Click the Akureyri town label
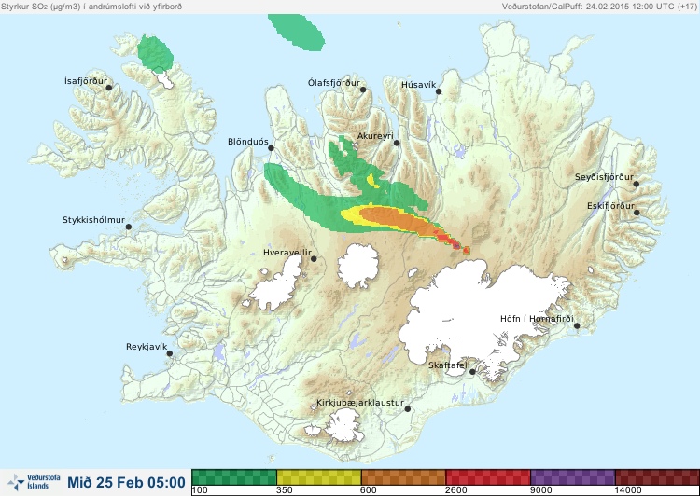The height and width of the screenshot is (496, 700). [375, 136]
